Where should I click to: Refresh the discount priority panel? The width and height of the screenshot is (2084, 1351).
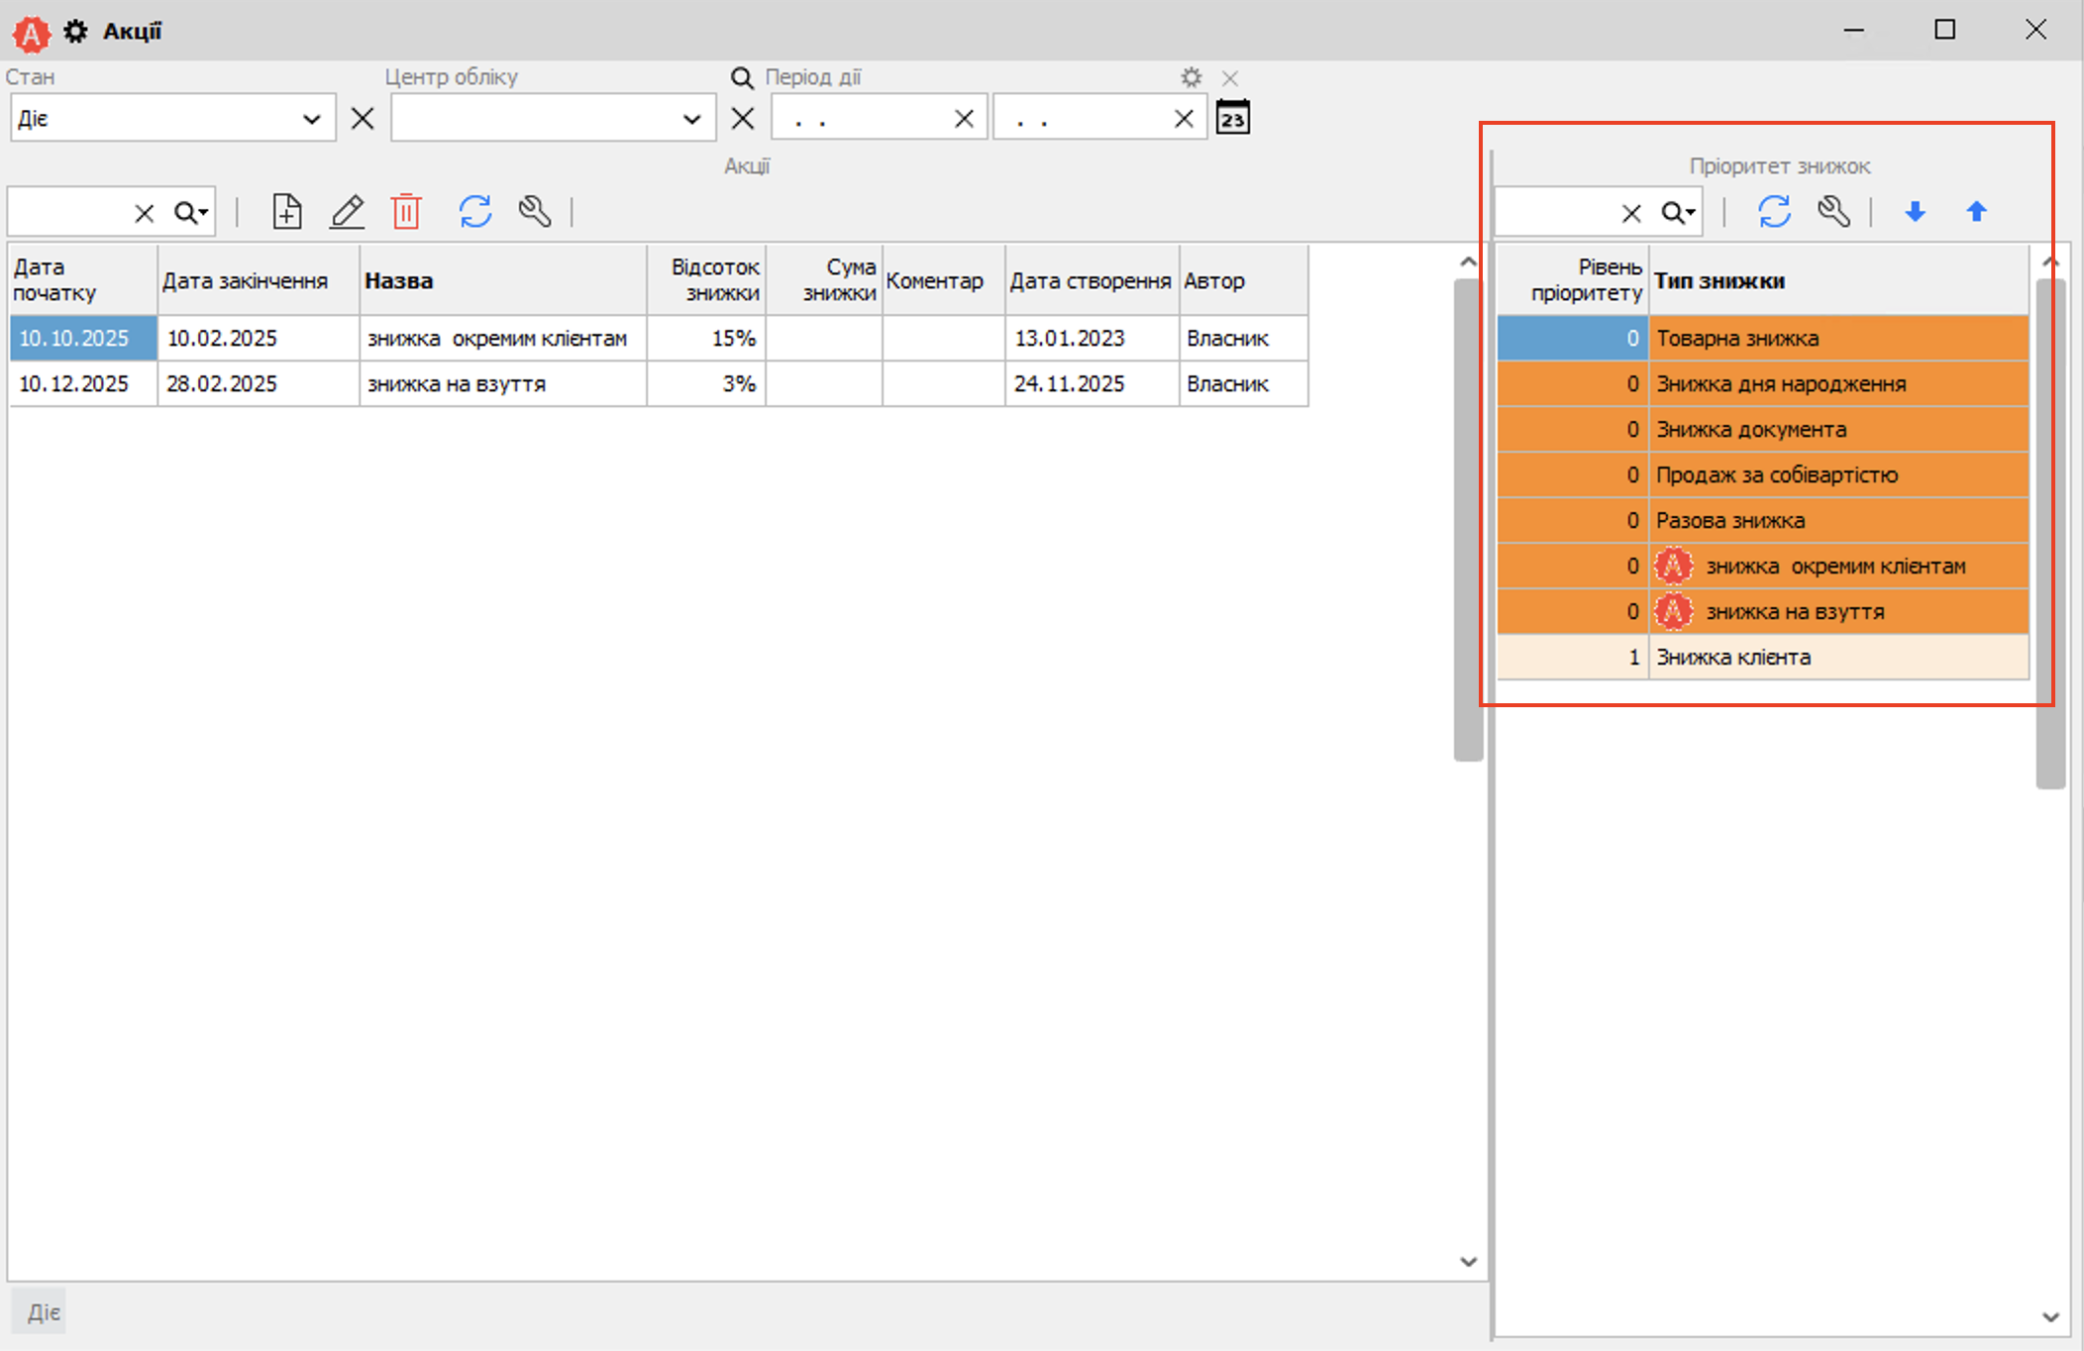[x=1774, y=212]
